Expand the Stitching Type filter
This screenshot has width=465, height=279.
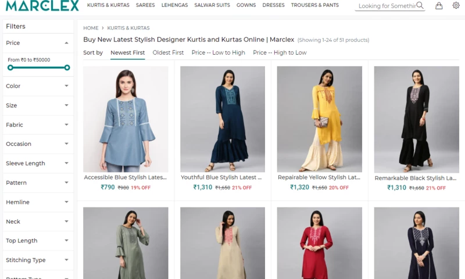click(x=38, y=260)
